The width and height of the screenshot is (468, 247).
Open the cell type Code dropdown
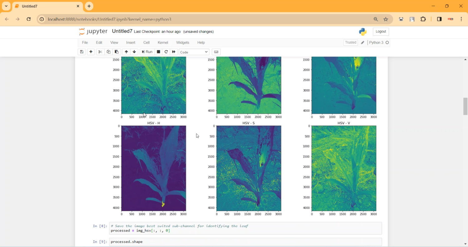pyautogui.click(x=194, y=52)
